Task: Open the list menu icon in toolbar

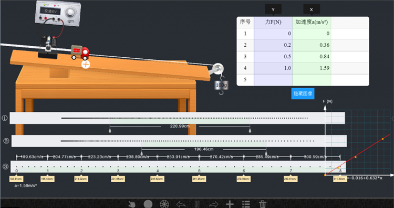Action: [246, 204]
